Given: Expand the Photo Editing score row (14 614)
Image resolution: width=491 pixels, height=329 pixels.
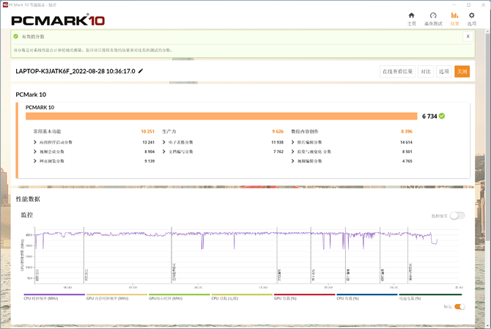Looking at the screenshot, I should tap(352, 142).
